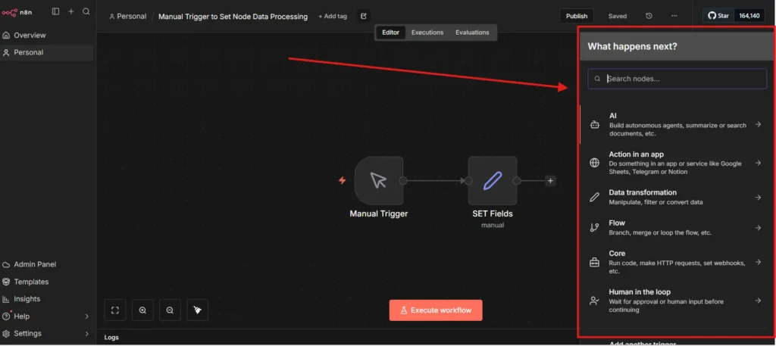Screen dimensions: 776x346
Task: Switch to the Editor tab
Action: pos(390,33)
